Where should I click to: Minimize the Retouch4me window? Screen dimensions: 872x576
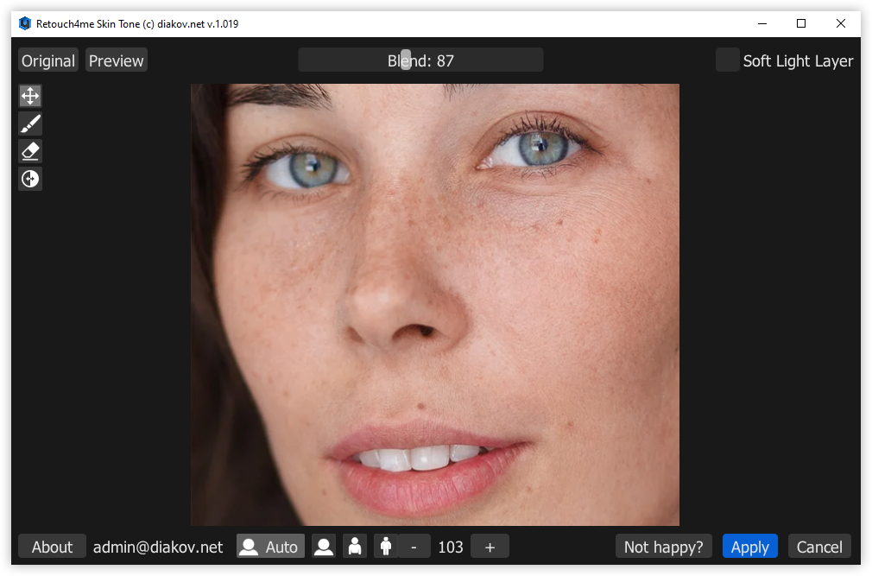click(762, 23)
